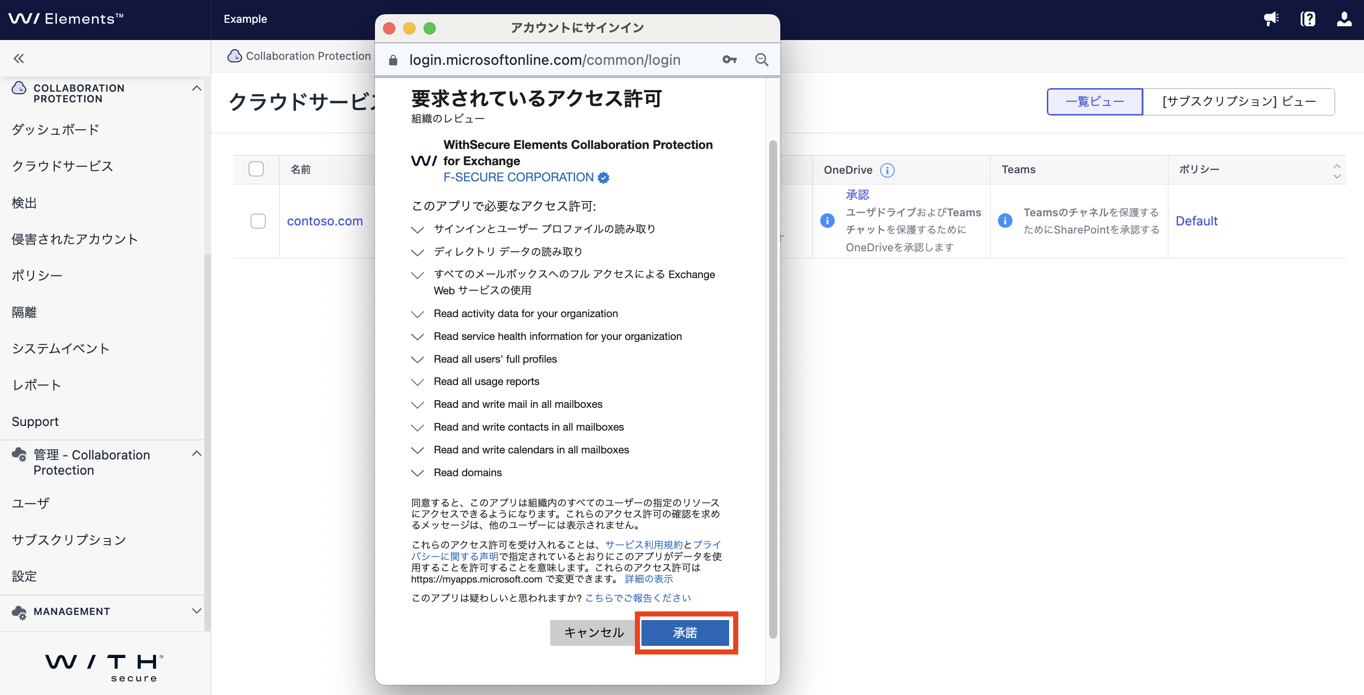
Task: Expand Read all users' full profiles
Action: (418, 360)
